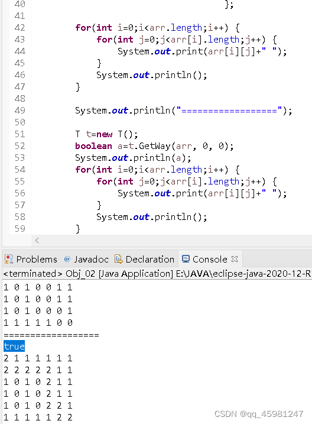Screen dimensions: 312x424
Task: Open the Declaration tab
Action: (145, 260)
